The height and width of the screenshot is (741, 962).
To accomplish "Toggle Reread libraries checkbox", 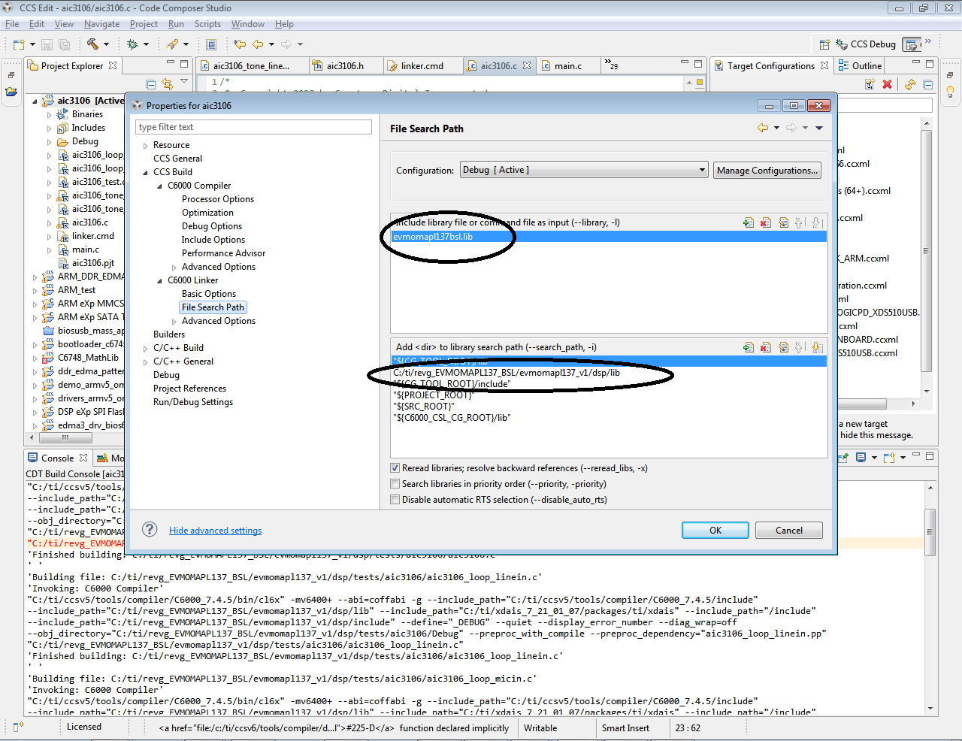I will pos(395,468).
